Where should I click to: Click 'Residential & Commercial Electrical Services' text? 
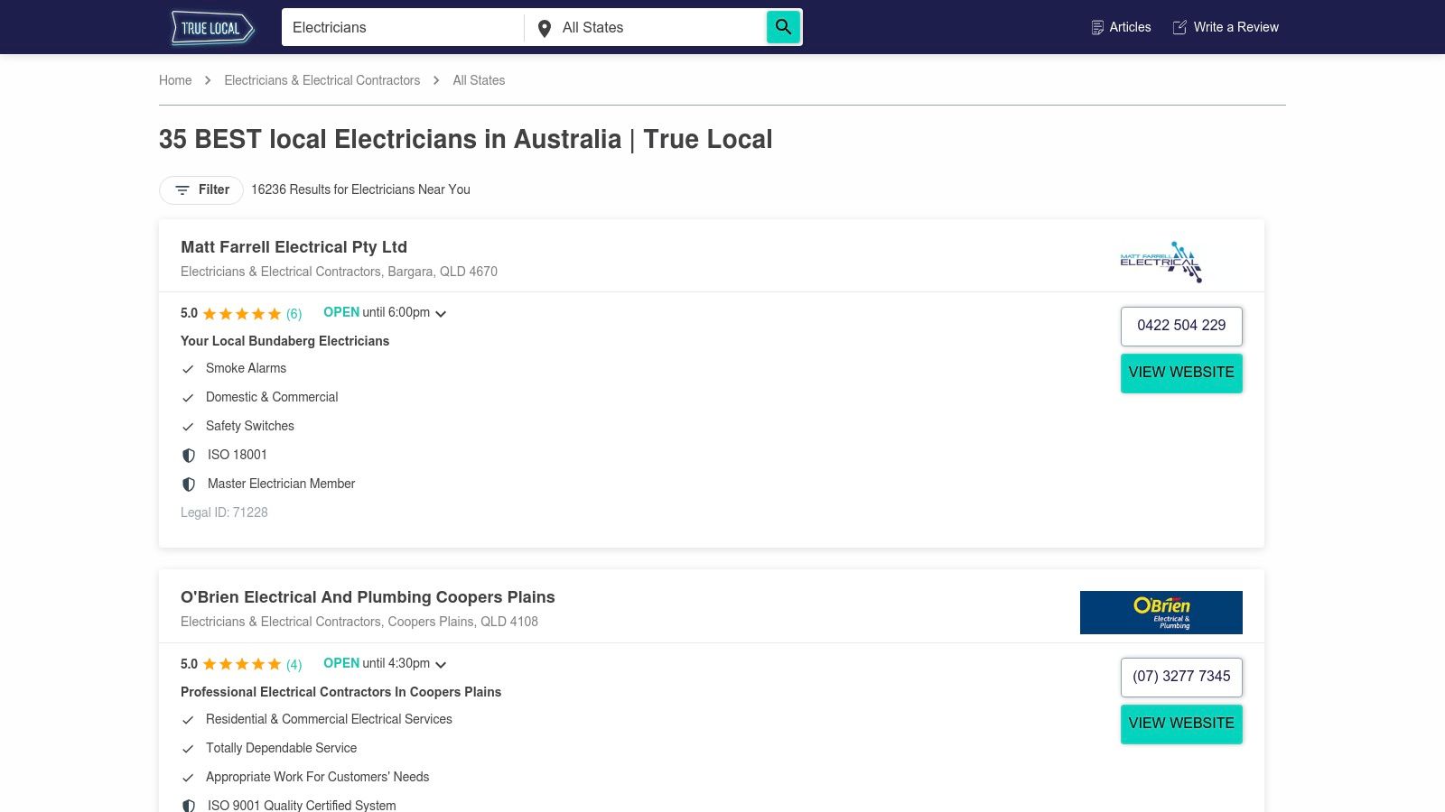[x=329, y=719]
